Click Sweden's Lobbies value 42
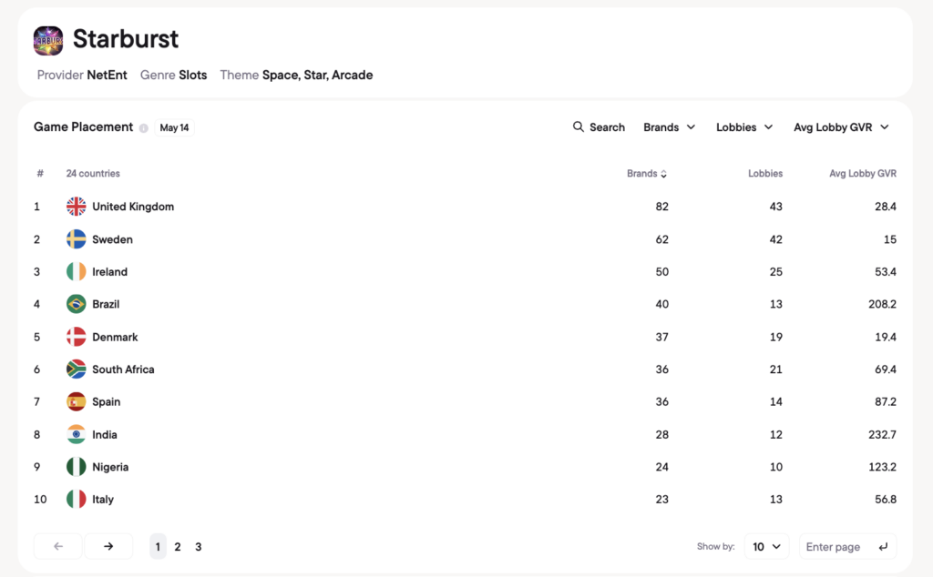This screenshot has height=577, width=933. (x=776, y=238)
